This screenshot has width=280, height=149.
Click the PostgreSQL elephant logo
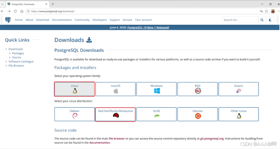coord(8,20)
